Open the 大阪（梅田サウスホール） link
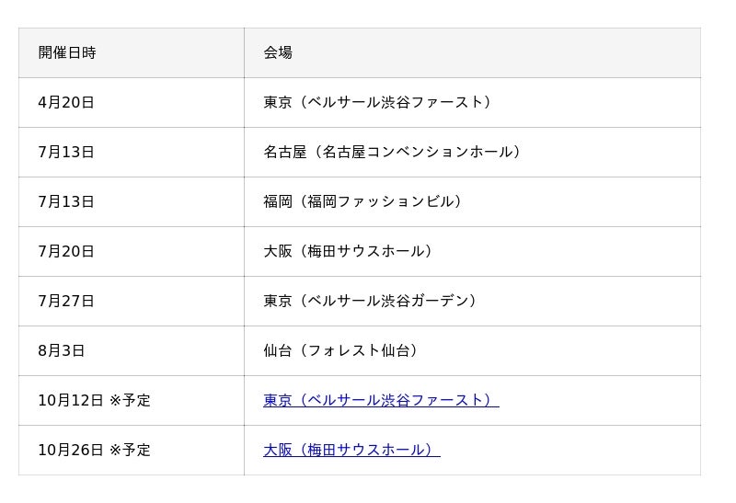The width and height of the screenshot is (736, 503). (351, 450)
